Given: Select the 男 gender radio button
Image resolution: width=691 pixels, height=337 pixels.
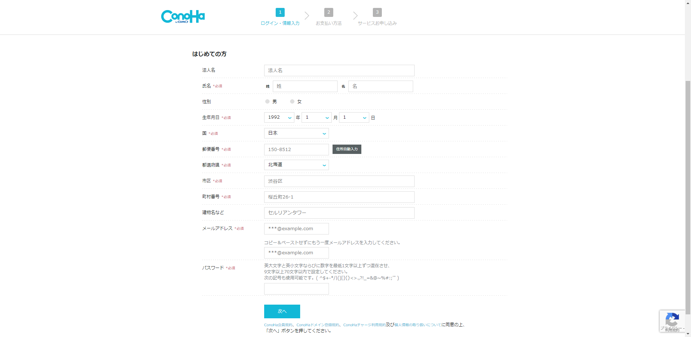Looking at the screenshot, I should click(267, 101).
